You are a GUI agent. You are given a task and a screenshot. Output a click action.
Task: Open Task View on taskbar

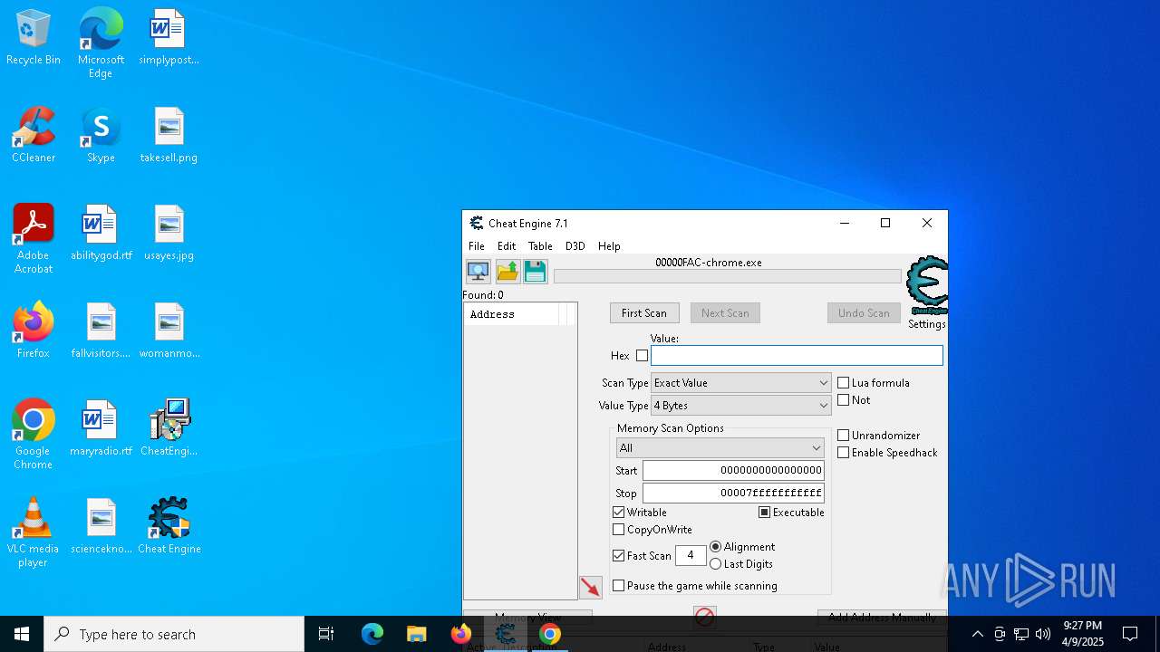coord(326,634)
